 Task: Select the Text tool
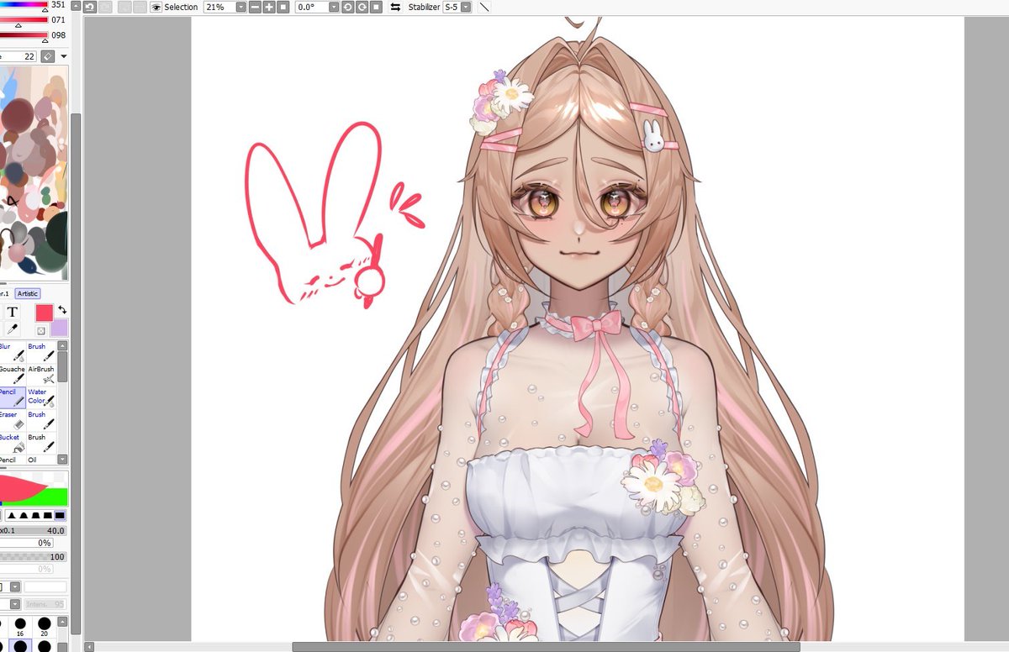(x=12, y=312)
